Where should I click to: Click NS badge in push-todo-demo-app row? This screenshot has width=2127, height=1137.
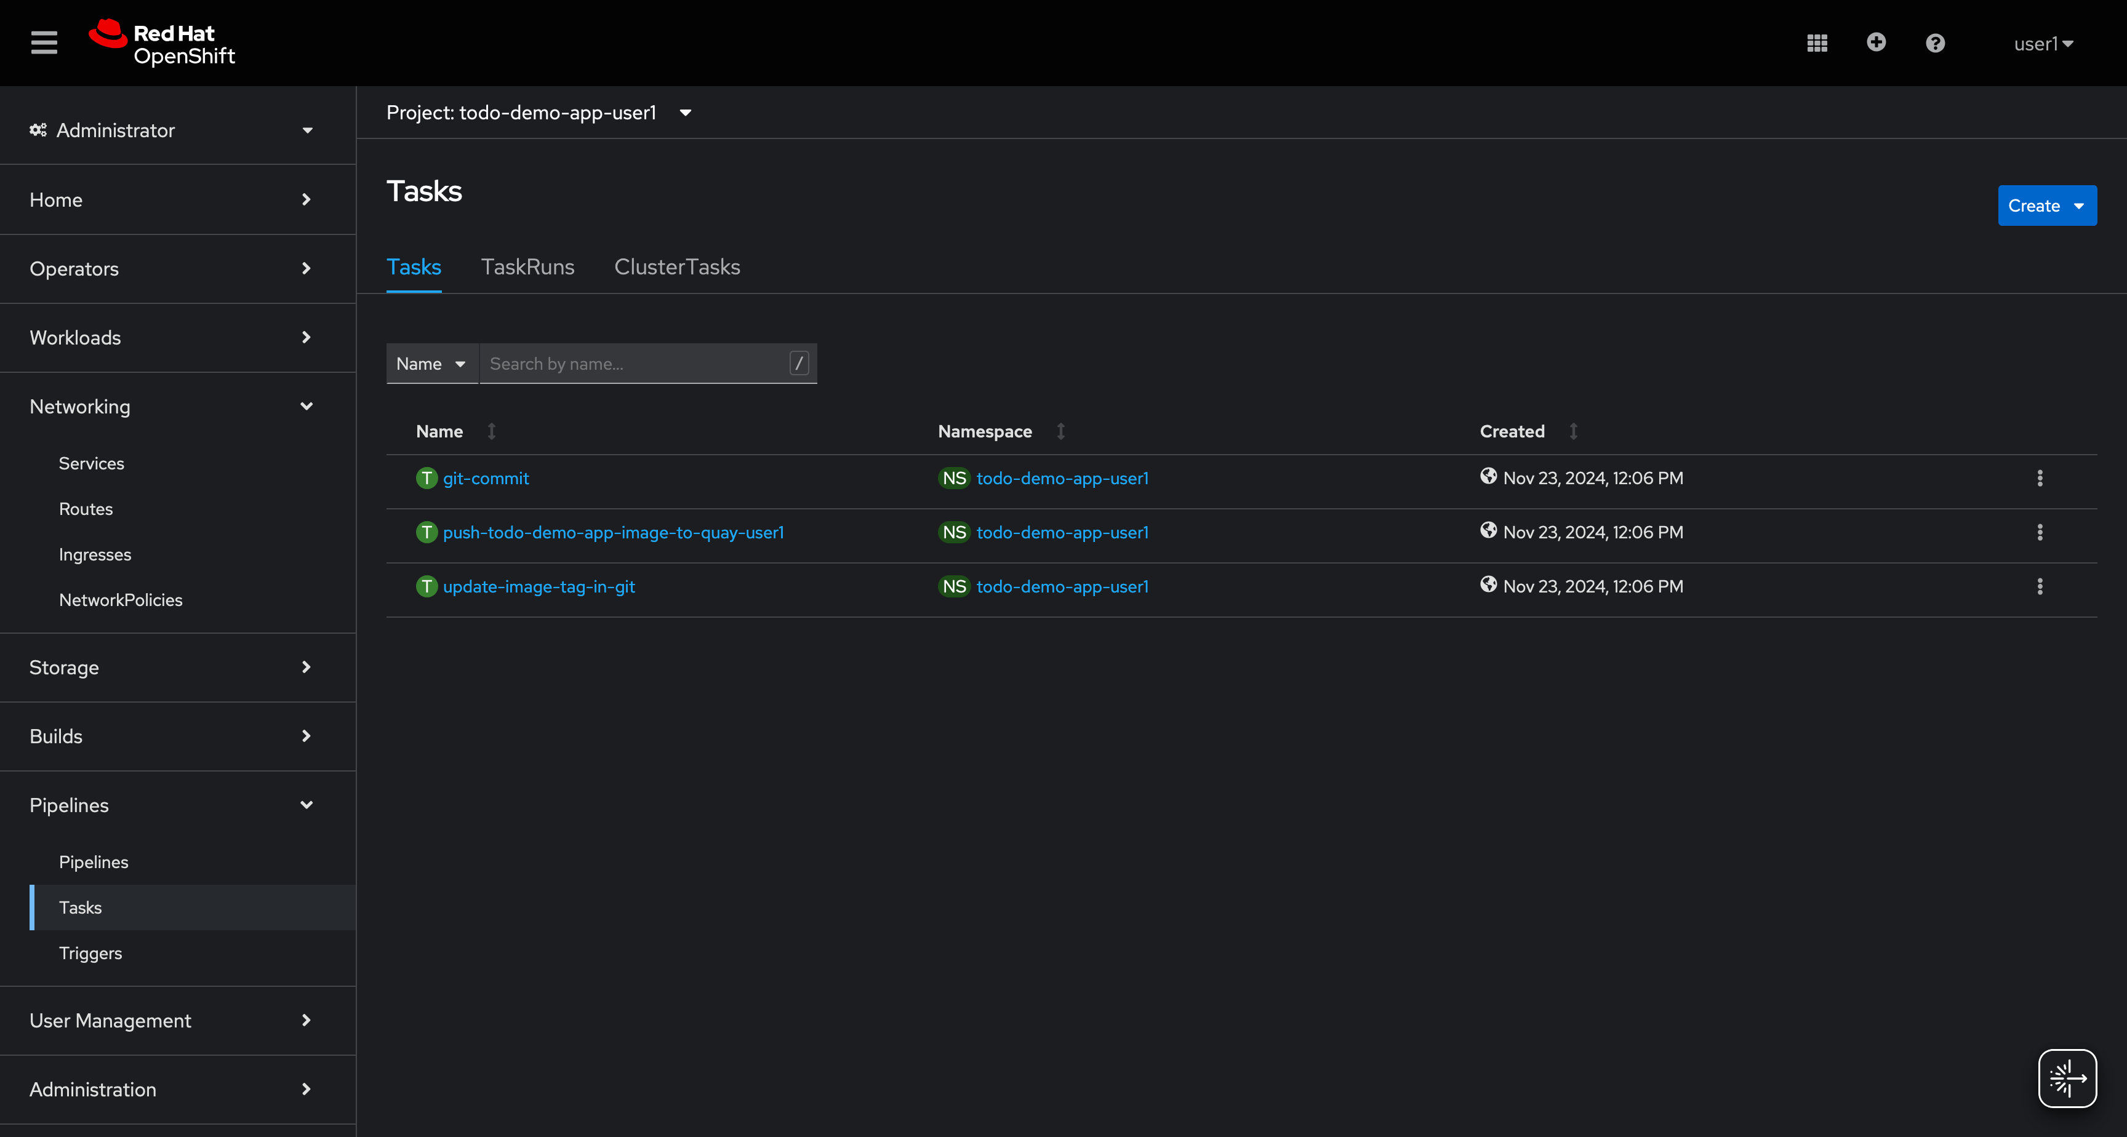coord(954,532)
